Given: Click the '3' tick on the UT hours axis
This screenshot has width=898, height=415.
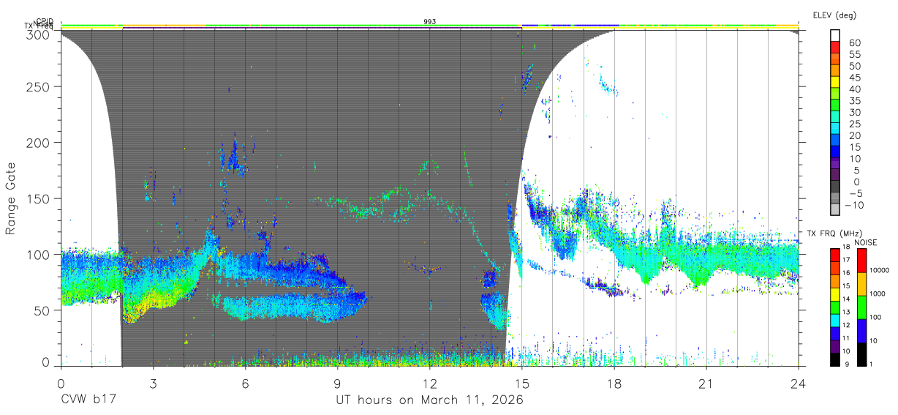Looking at the screenshot, I should [x=153, y=383].
